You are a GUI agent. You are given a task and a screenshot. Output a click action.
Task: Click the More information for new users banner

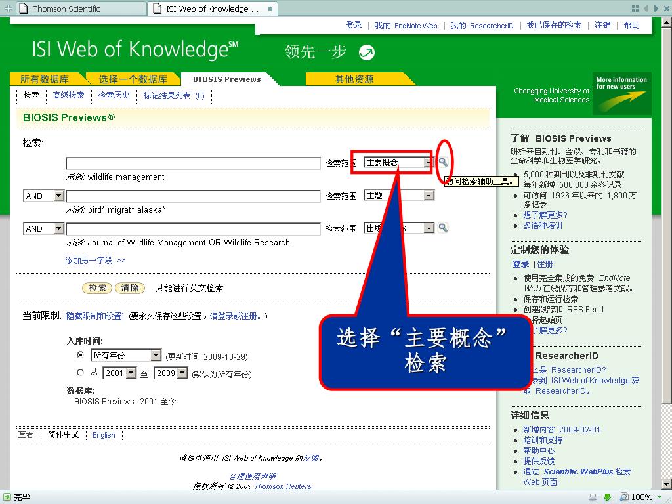click(x=621, y=93)
